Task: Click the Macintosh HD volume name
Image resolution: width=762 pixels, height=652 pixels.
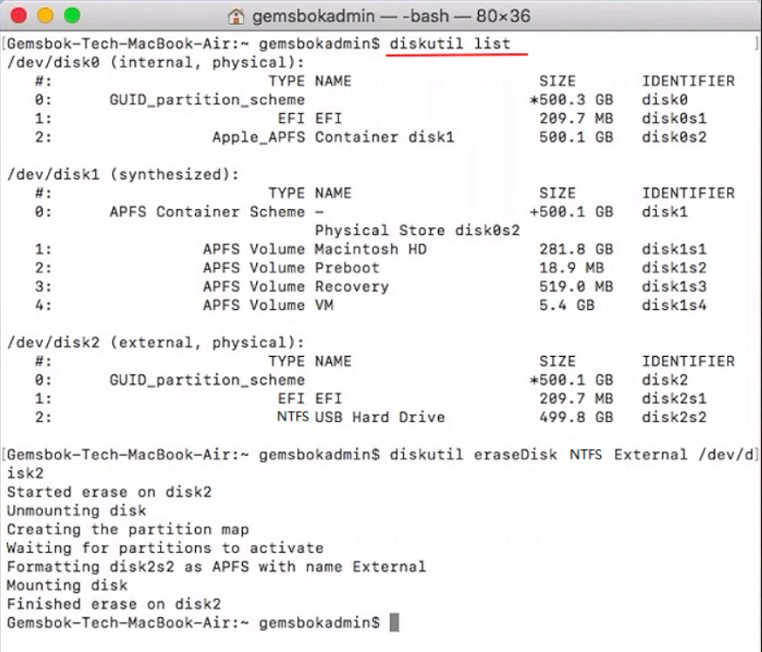Action: pos(371,249)
